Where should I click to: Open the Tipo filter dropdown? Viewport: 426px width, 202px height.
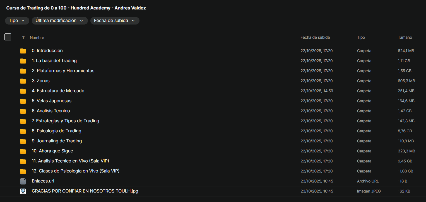[17, 21]
